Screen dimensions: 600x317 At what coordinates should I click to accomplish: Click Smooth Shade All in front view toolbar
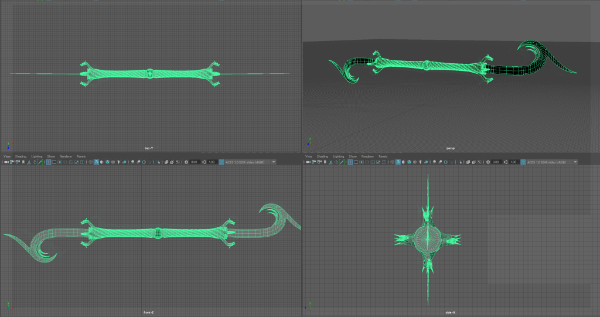[x=97, y=162]
